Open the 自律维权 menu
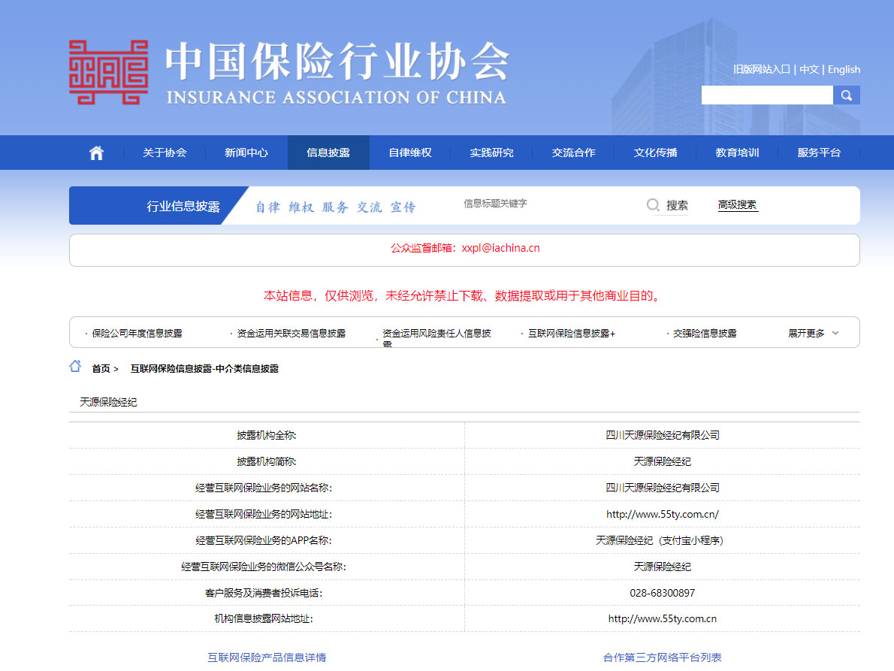Image resolution: width=894 pixels, height=671 pixels. click(x=410, y=153)
